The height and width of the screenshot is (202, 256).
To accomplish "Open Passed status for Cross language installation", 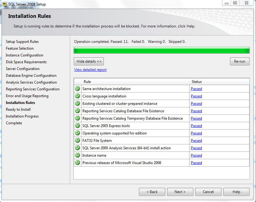I will [x=196, y=96].
